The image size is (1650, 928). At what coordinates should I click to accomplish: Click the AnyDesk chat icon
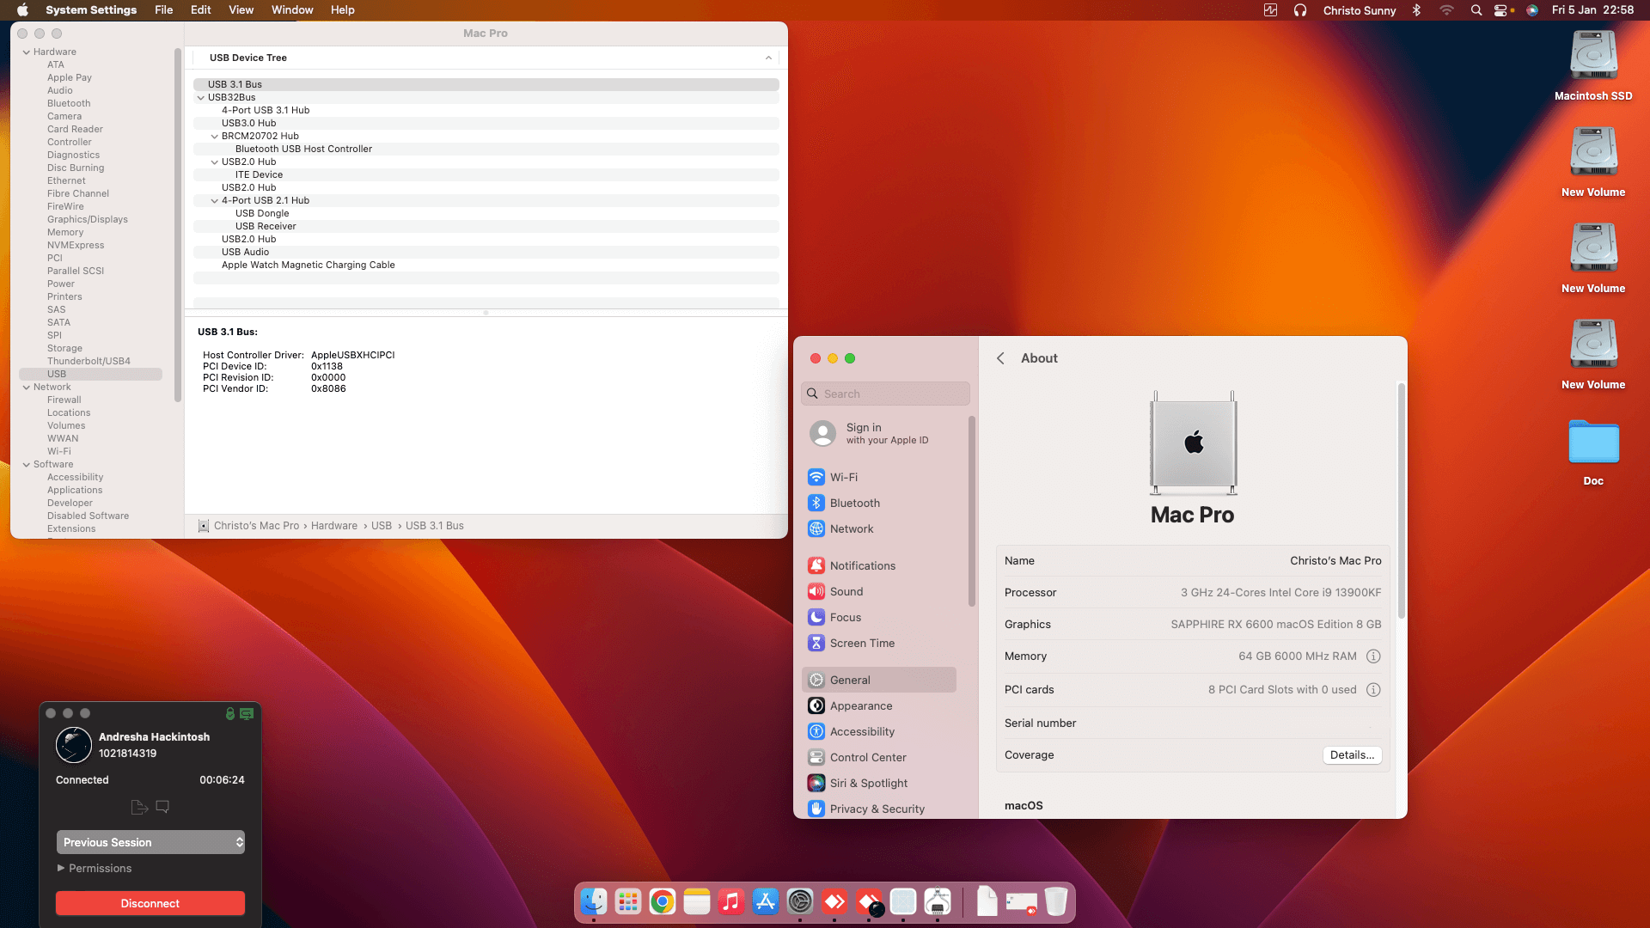pyautogui.click(x=162, y=807)
